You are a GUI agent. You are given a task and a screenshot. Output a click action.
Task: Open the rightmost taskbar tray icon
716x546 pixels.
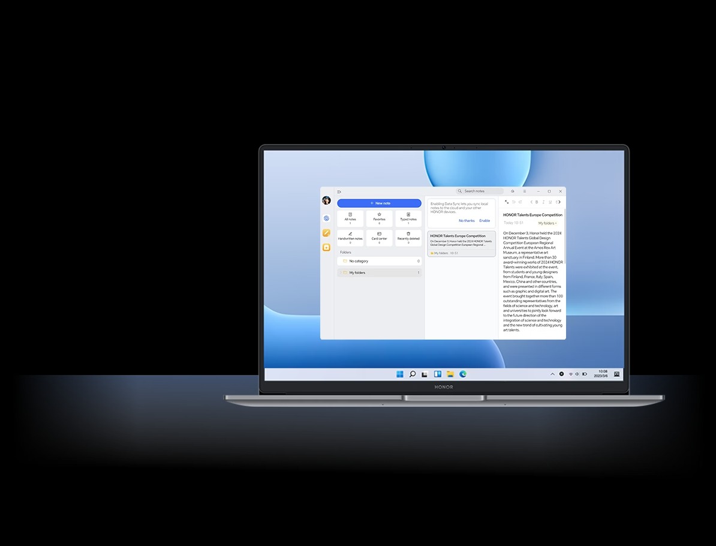click(616, 374)
